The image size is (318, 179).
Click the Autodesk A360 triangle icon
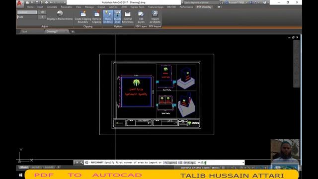point(255,2)
